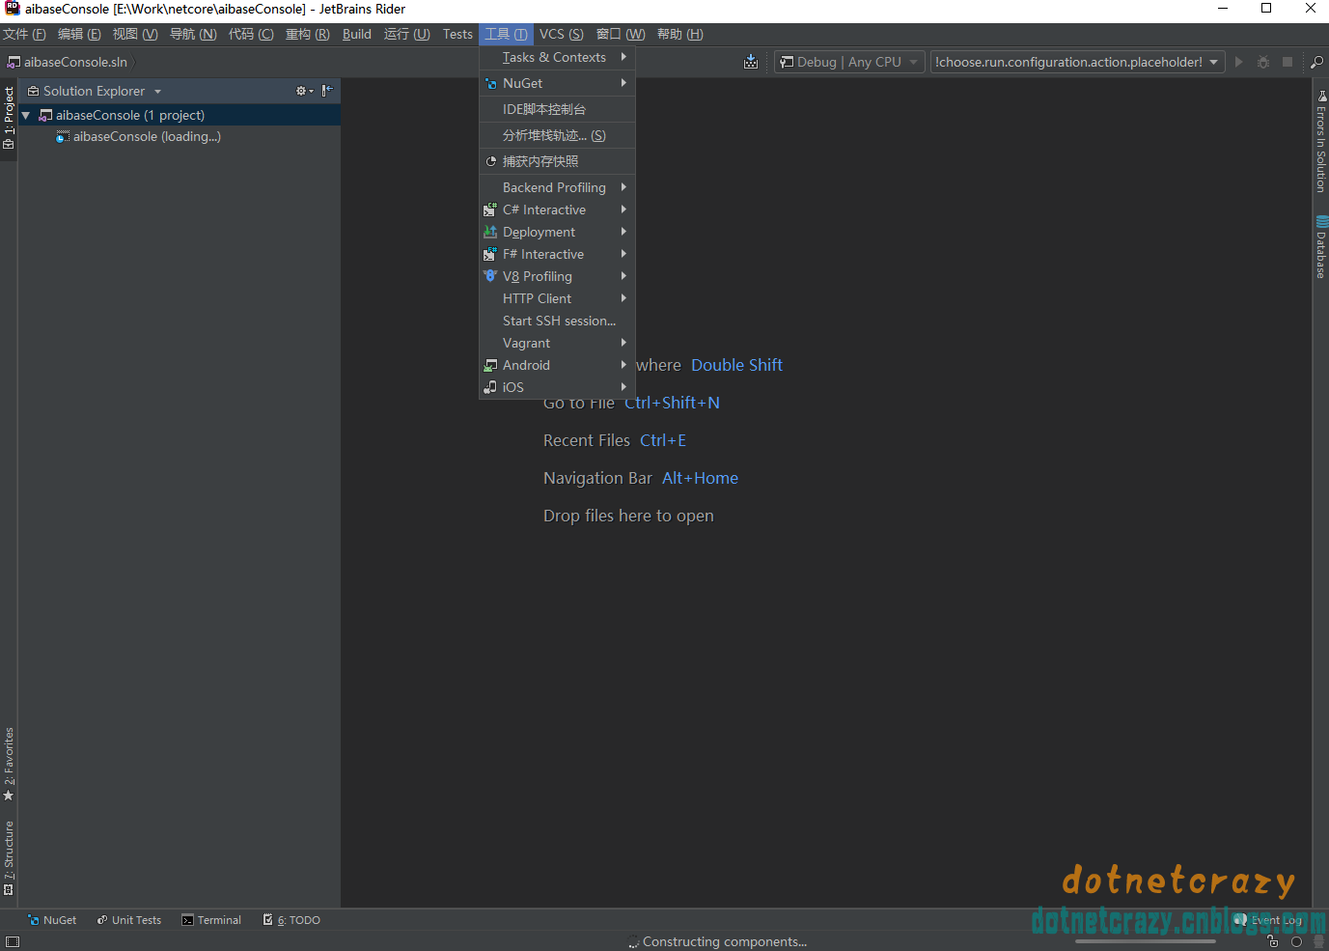
Task: Click the Run play icon
Action: pos(1239,62)
